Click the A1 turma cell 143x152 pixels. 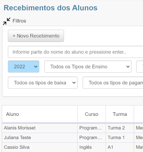(120, 147)
